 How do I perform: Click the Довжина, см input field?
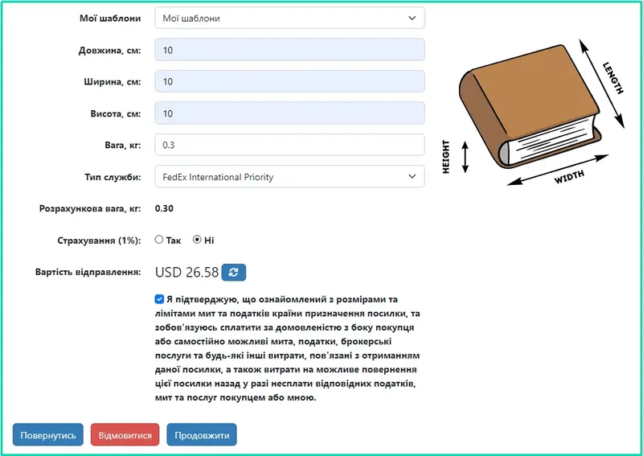coord(289,50)
